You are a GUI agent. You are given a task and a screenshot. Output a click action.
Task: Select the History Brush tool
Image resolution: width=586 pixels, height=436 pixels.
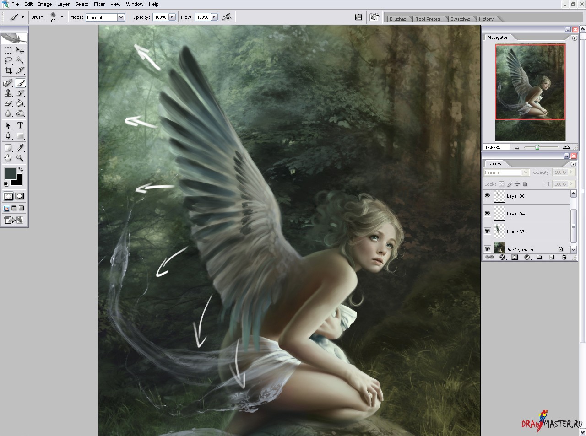pos(20,93)
